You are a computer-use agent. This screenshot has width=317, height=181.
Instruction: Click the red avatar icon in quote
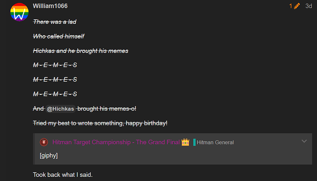click(x=44, y=143)
